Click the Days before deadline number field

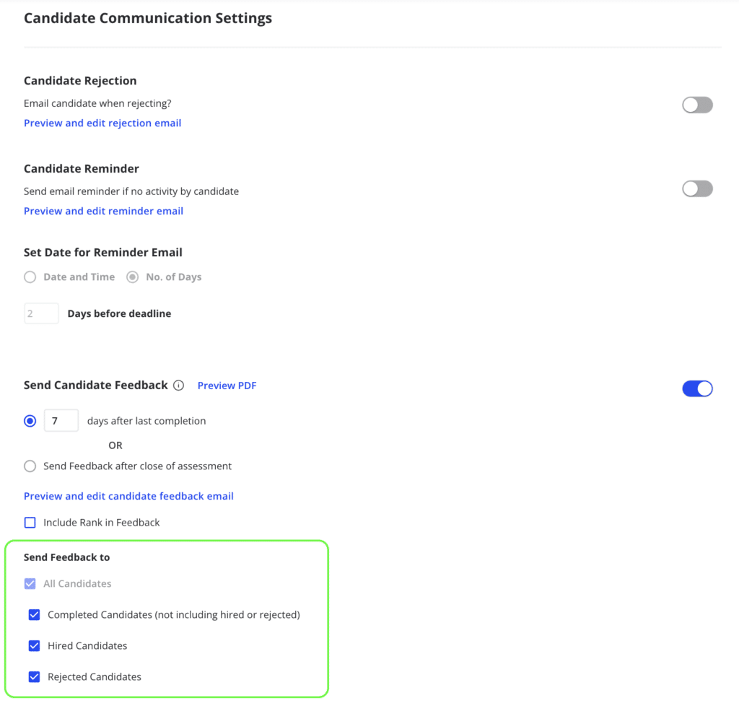click(x=41, y=314)
